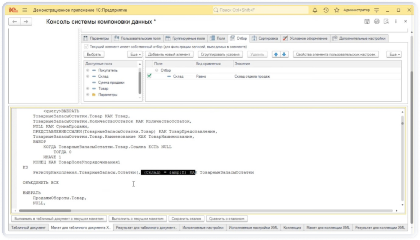This screenshot has width=420, height=240.
Task: Click Добавить новый элемент button
Action: pyautogui.click(x=169, y=54)
